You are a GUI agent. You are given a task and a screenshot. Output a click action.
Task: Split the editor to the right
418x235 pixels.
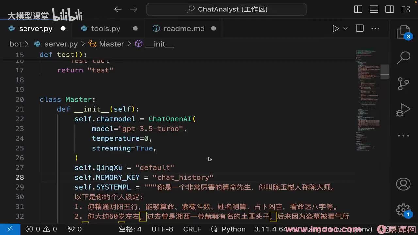(x=360, y=29)
